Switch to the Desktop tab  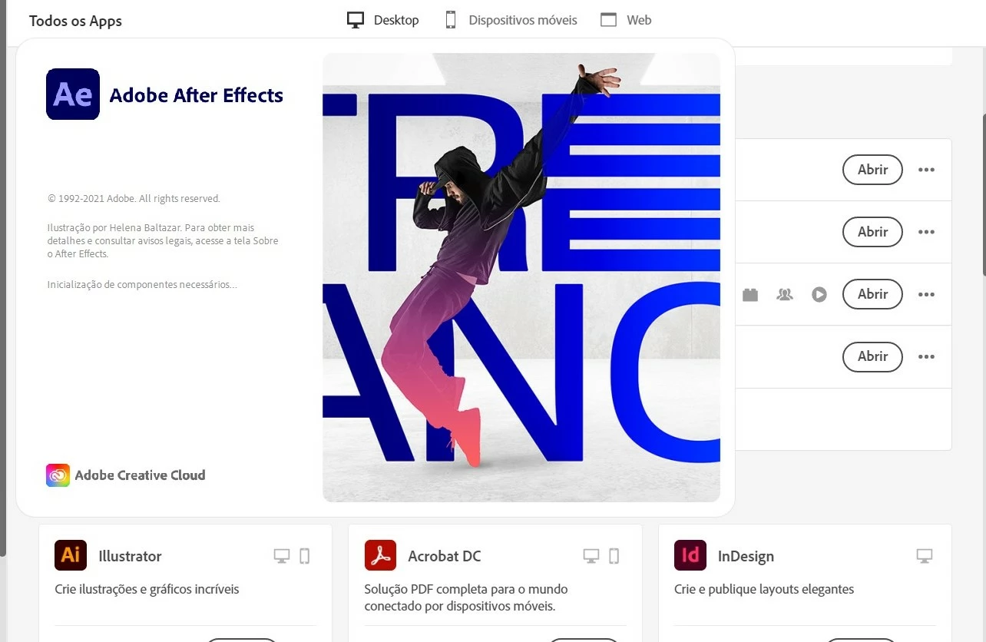(382, 20)
